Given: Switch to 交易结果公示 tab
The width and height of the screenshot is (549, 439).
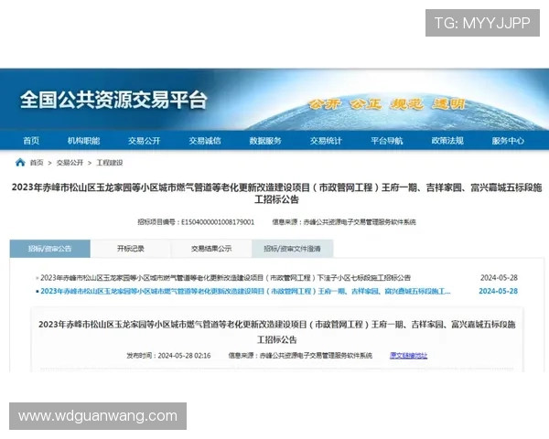Looking at the screenshot, I should tap(211, 249).
